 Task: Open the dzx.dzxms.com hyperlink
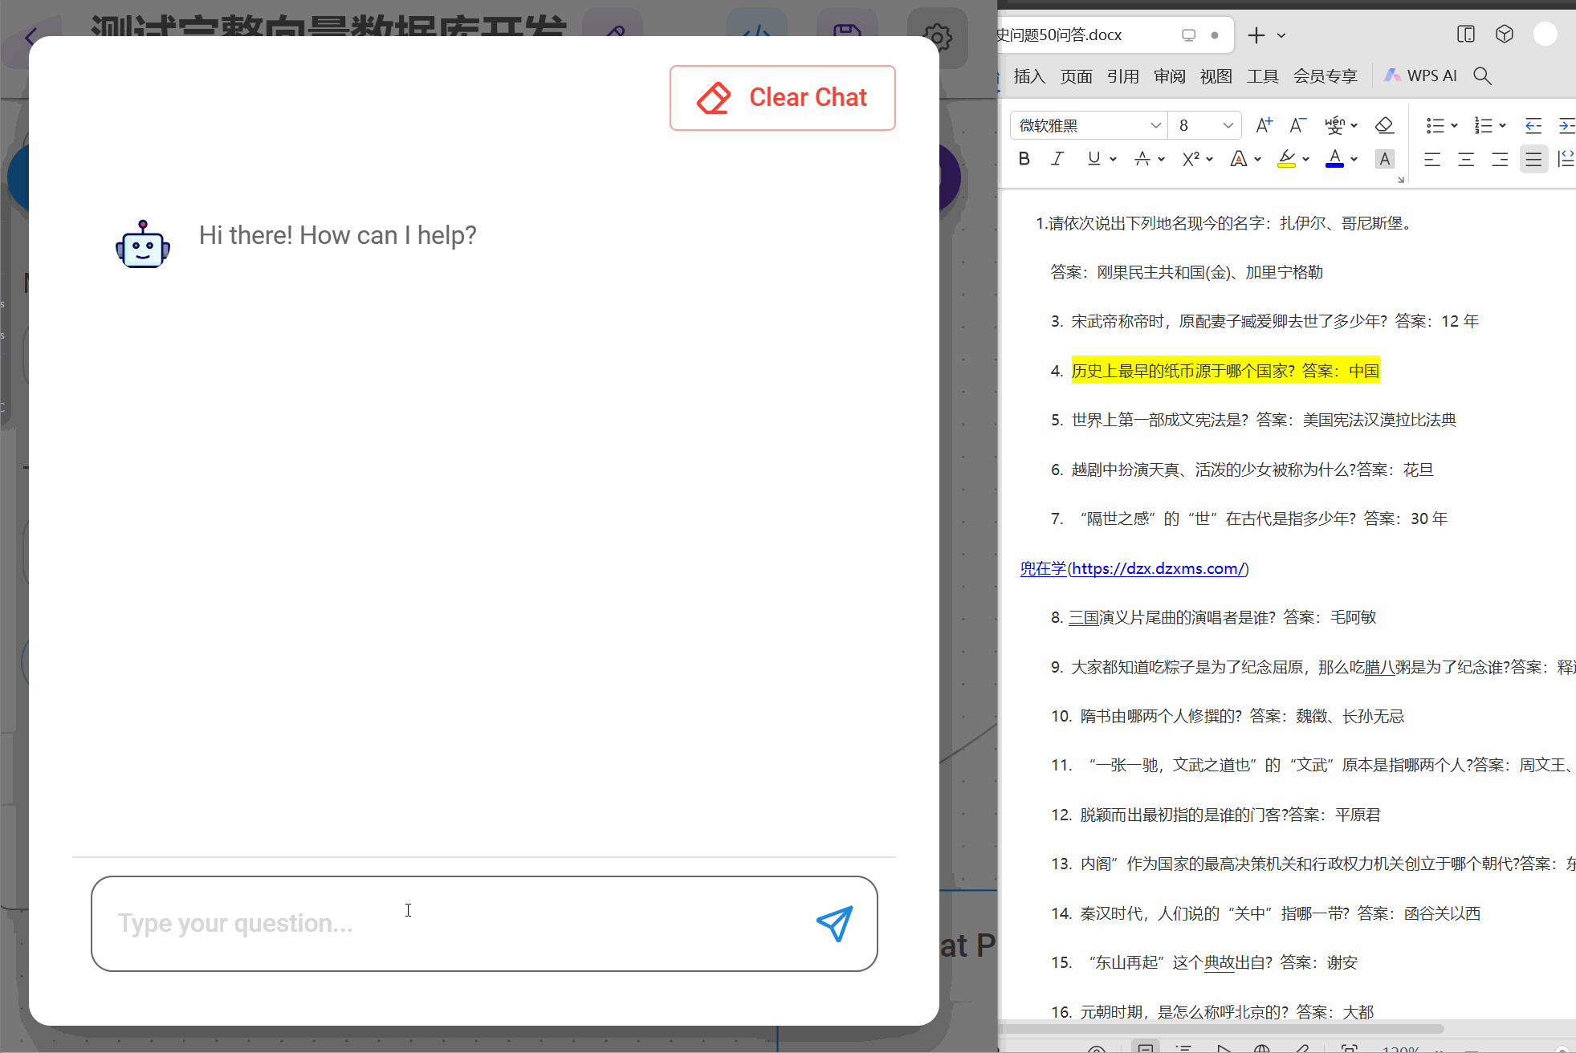[1159, 568]
